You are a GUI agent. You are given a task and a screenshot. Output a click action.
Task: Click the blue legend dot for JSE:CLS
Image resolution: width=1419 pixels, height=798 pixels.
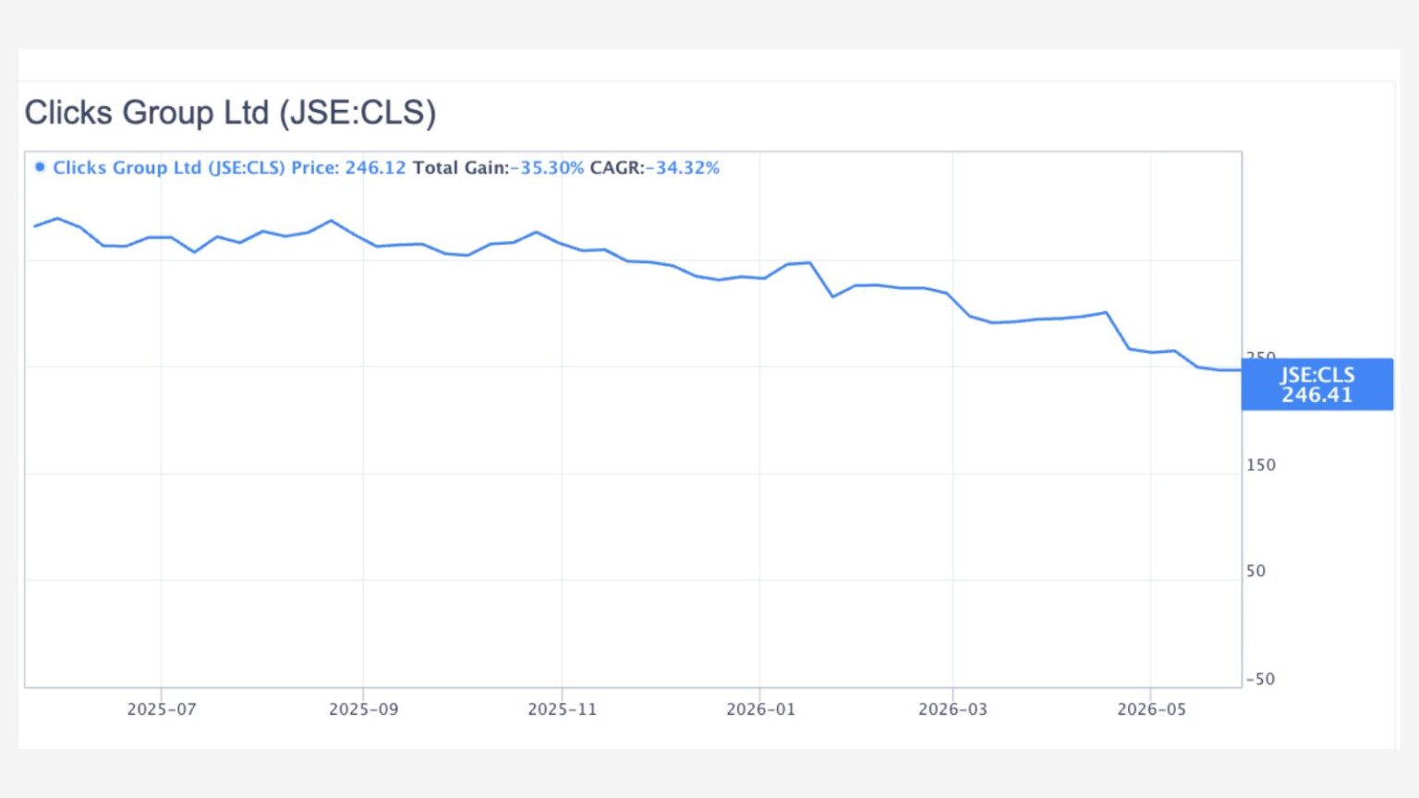pos(40,167)
